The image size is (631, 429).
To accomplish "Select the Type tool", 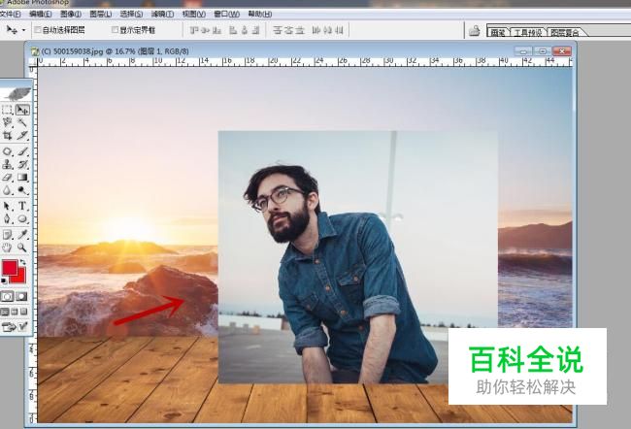I will point(22,206).
